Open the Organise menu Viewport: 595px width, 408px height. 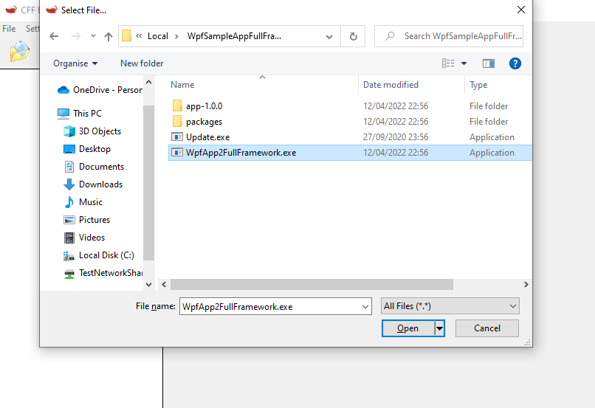click(x=75, y=63)
